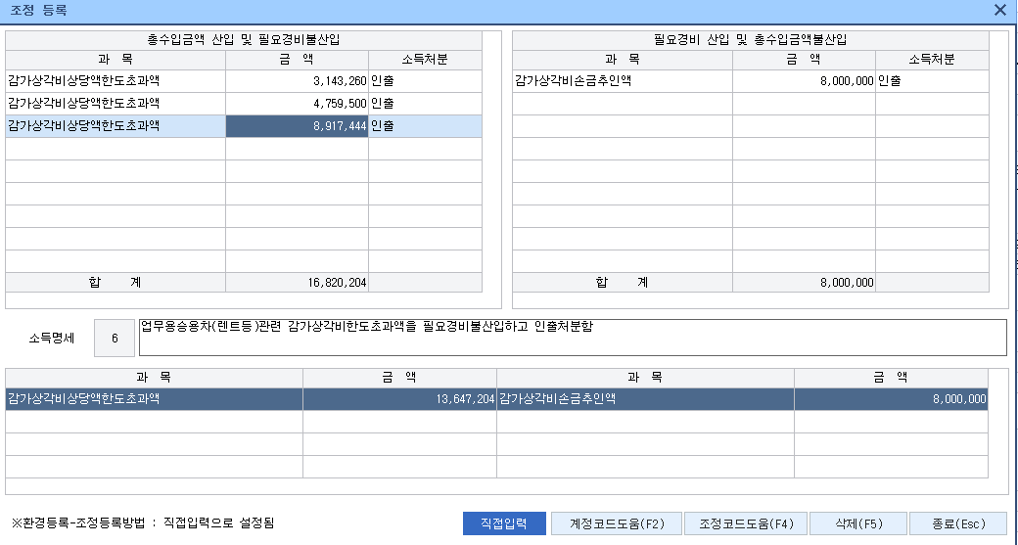Select the 13,647,204 amount in bottom table
1018x545 pixels.
399,399
